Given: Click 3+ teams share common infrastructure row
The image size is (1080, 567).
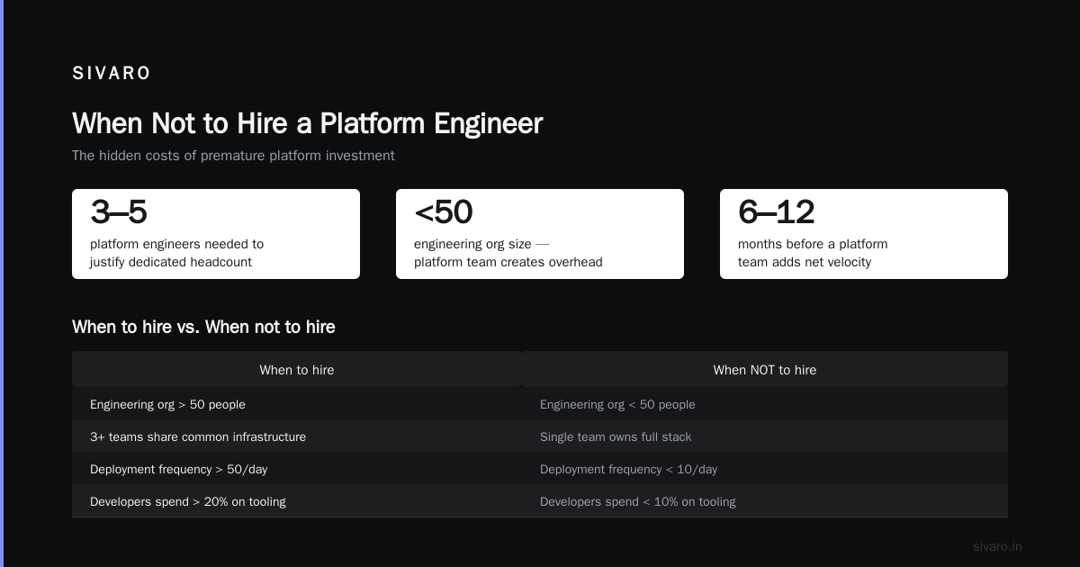Looking at the screenshot, I should (x=540, y=437).
